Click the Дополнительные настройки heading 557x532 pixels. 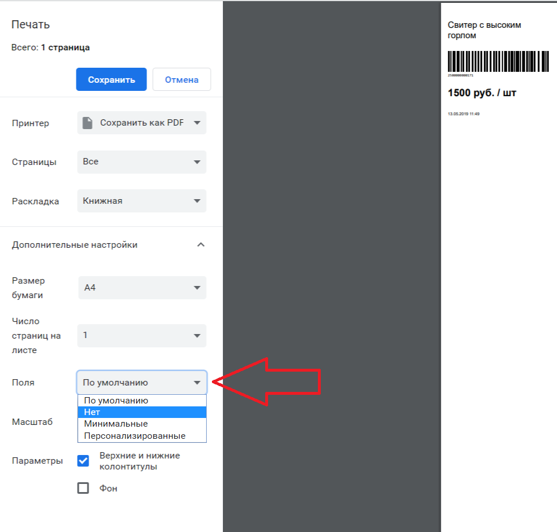coord(75,245)
